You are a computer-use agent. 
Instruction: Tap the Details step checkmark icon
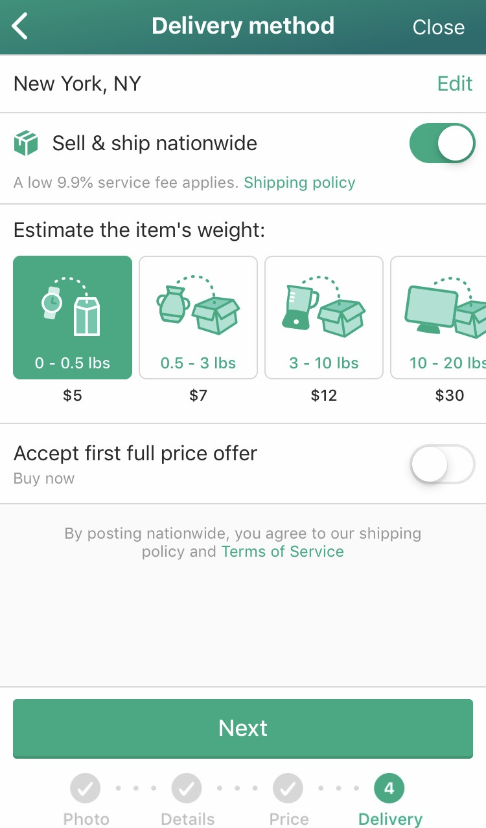187,789
